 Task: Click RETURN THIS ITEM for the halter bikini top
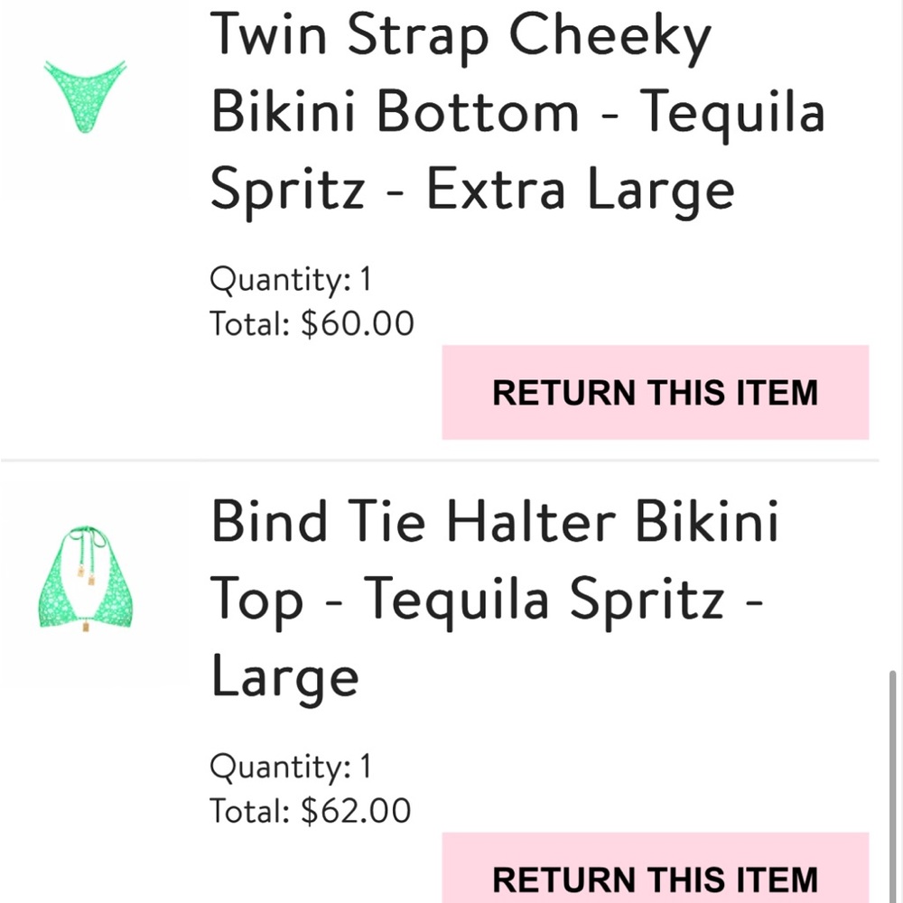(x=654, y=877)
